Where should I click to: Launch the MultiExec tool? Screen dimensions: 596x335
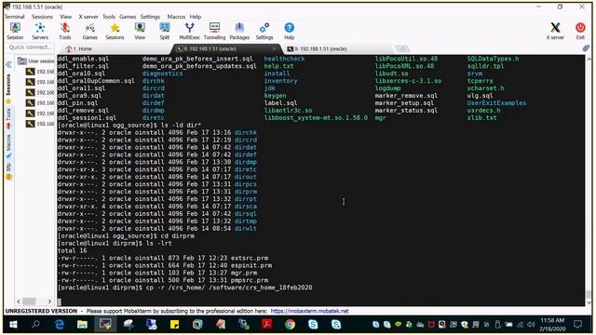189,31
